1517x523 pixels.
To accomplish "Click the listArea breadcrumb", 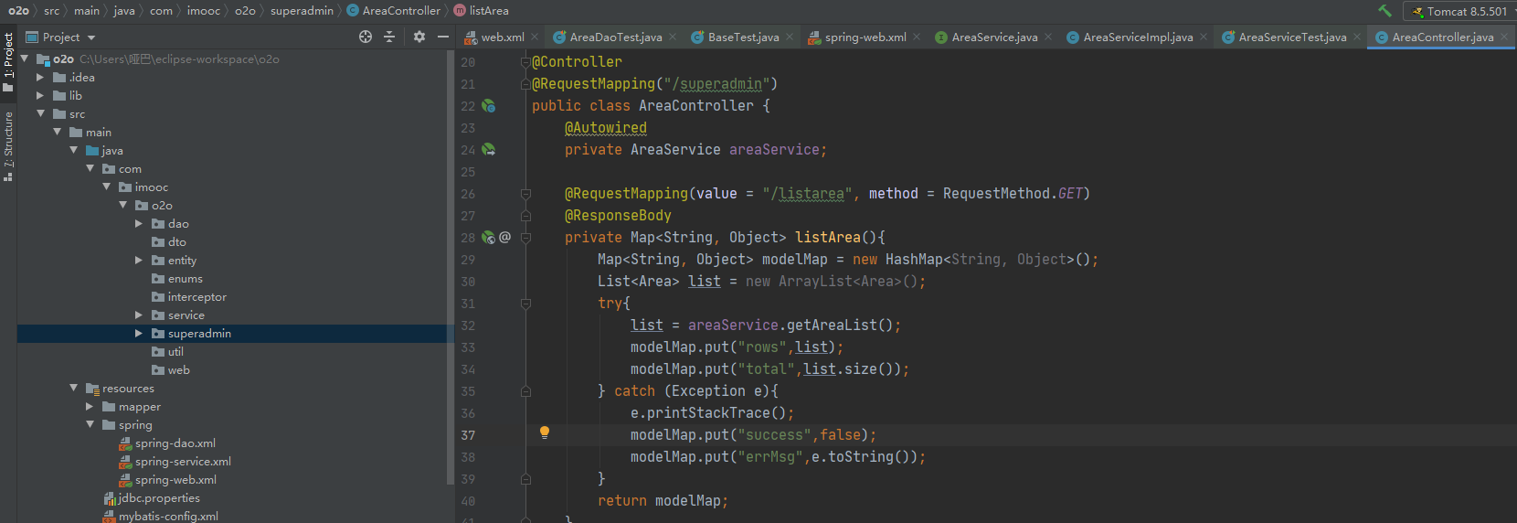I will [482, 11].
